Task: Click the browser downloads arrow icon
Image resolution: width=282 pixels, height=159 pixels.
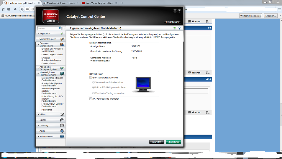Action: click(x=15, y=9)
